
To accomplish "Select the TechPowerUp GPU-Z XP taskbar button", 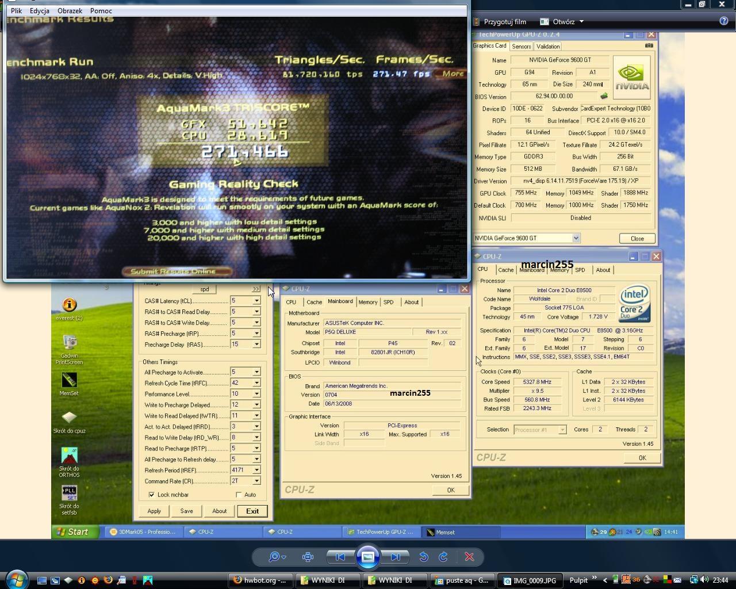I will click(381, 532).
